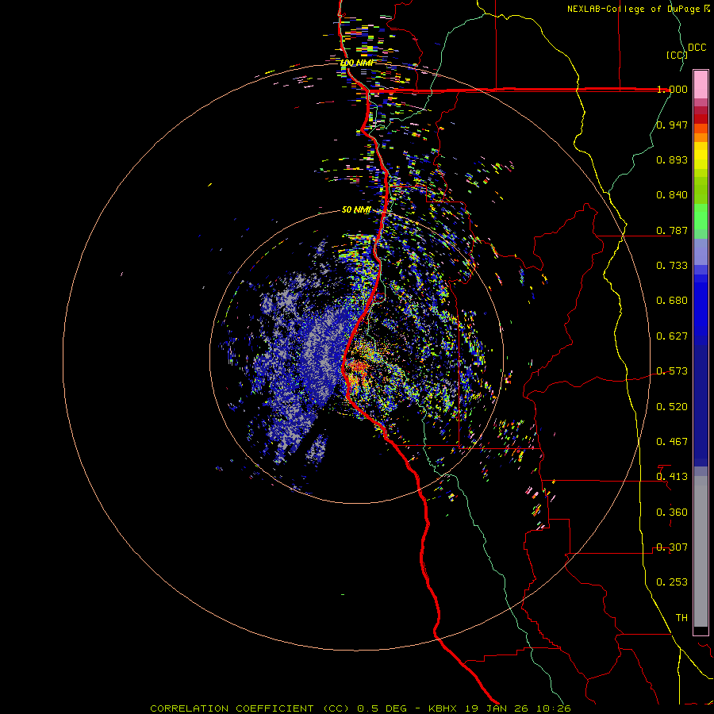
Task: Click the 0.307 scale value
Action: [672, 547]
